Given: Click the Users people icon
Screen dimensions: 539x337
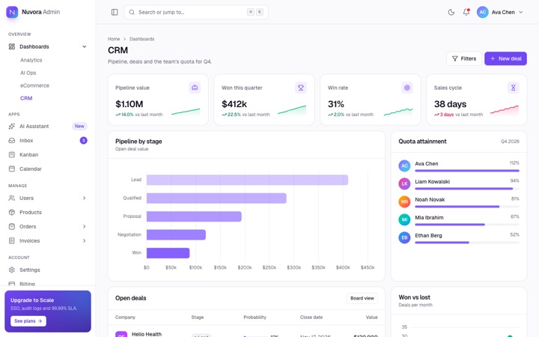Looking at the screenshot, I should 12,198.
